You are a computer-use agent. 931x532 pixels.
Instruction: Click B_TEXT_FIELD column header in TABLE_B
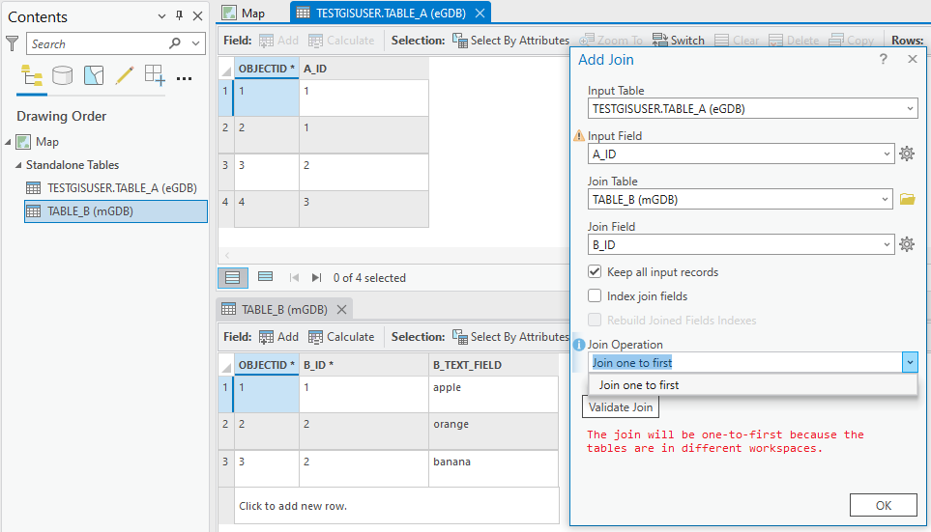[x=493, y=365]
